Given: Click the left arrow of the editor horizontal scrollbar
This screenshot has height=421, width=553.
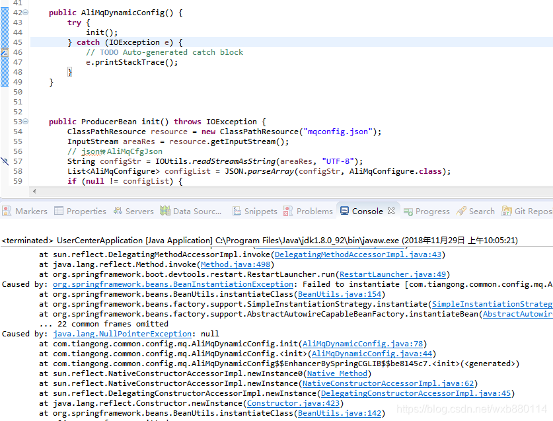Looking at the screenshot, I should [x=34, y=191].
